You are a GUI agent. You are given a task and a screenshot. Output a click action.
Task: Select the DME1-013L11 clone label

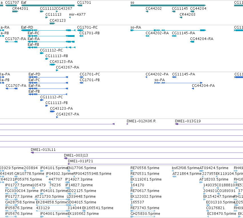[x=43, y=150]
